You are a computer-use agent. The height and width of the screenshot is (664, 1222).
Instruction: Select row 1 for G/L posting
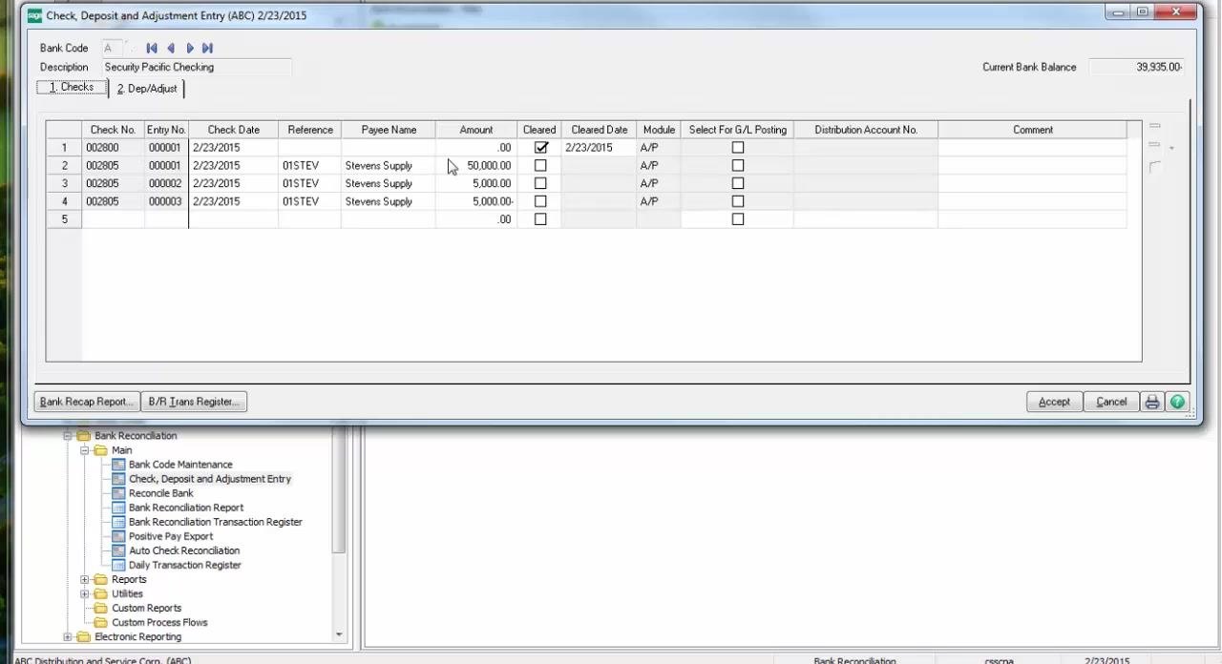click(737, 148)
